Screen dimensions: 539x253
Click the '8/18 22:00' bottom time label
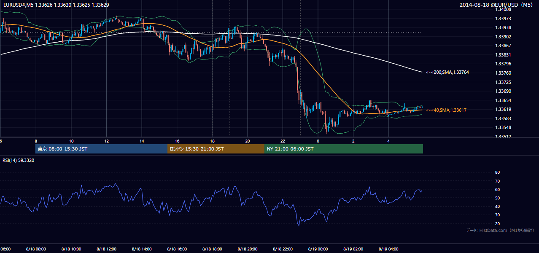coord(283,249)
